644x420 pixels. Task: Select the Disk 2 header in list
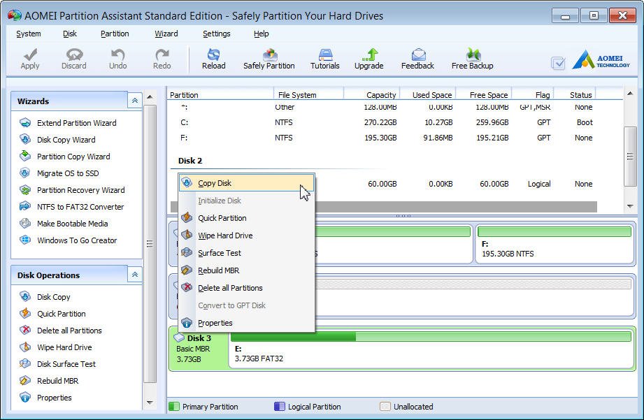[190, 161]
